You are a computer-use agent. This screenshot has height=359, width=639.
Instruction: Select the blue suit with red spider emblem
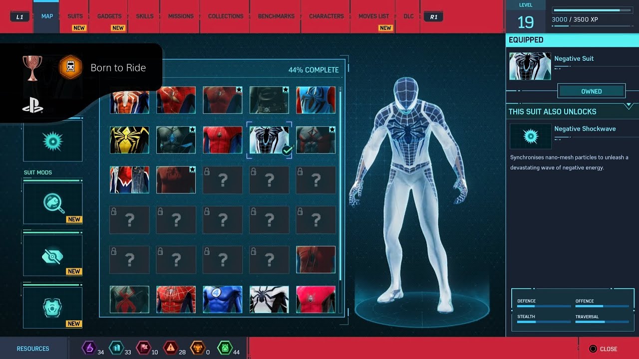click(316, 100)
